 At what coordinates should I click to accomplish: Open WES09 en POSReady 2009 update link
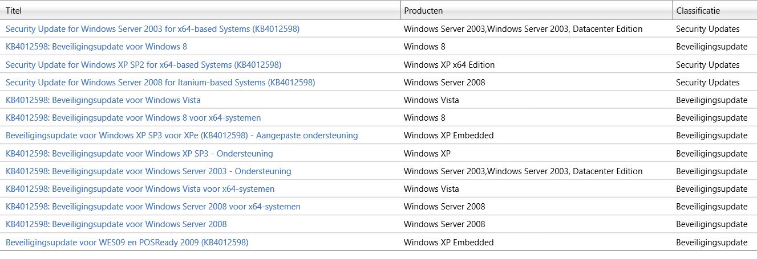click(x=127, y=242)
